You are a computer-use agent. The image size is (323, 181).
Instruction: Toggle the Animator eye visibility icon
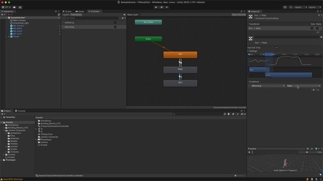tap(125, 15)
